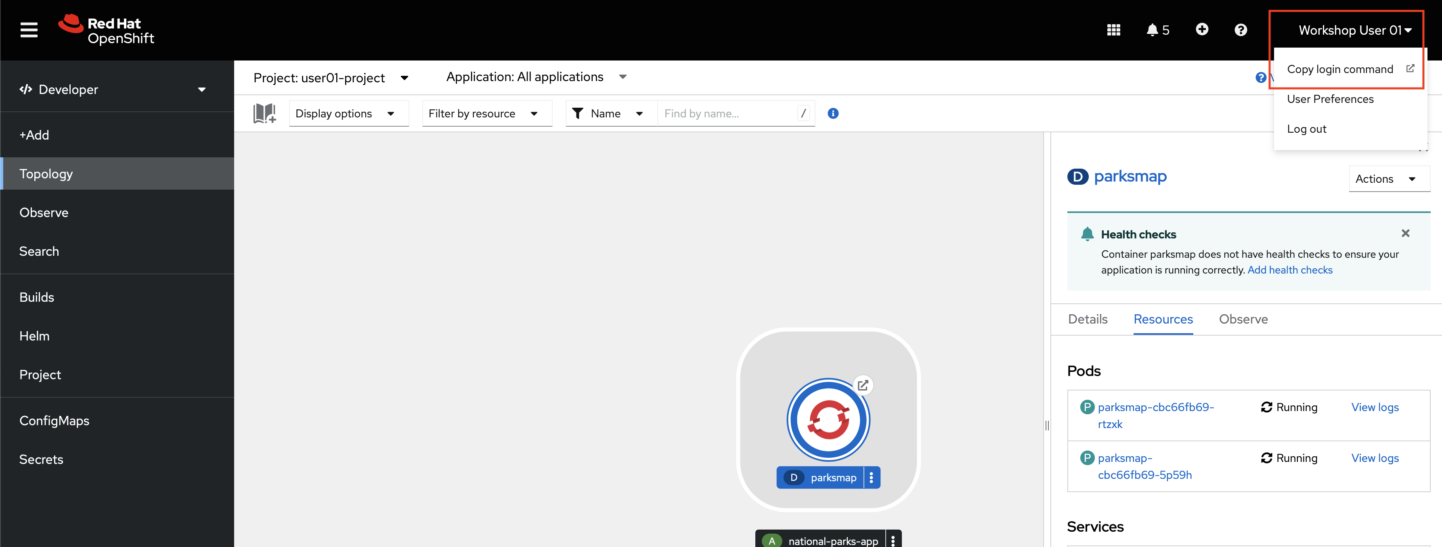Viewport: 1442px width, 547px height.
Task: Click the help question mark icon
Action: point(1243,29)
